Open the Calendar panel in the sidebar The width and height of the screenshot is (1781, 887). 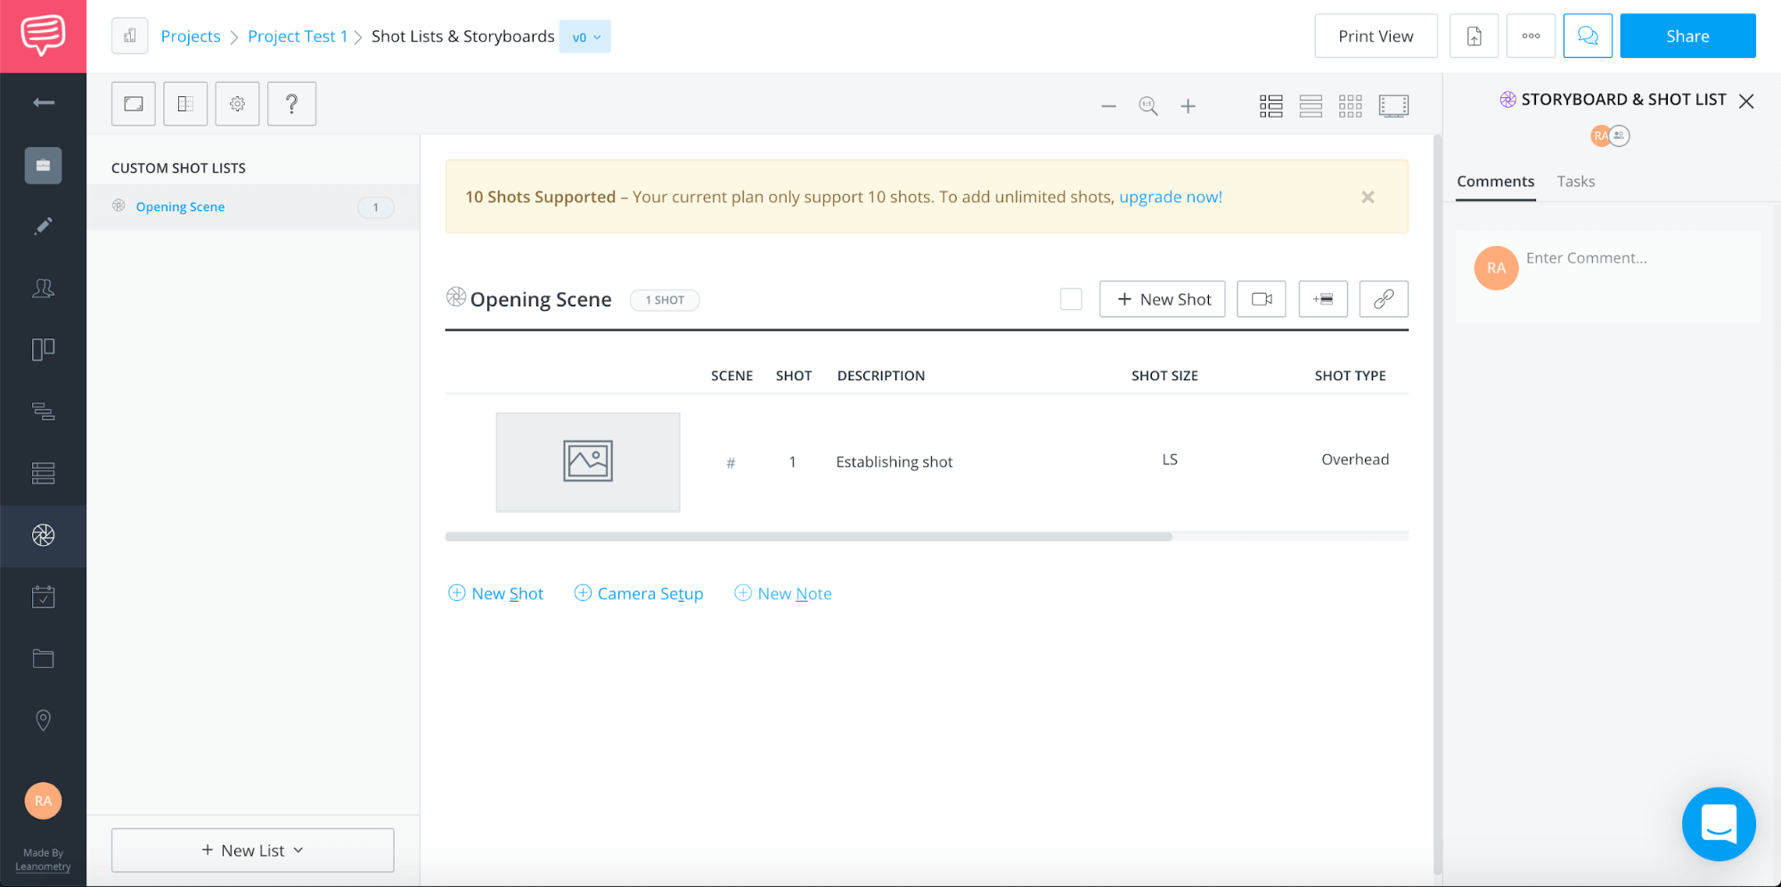pos(43,597)
